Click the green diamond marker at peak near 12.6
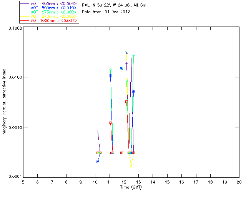Viewport: 246px width, 197px height. click(133, 55)
